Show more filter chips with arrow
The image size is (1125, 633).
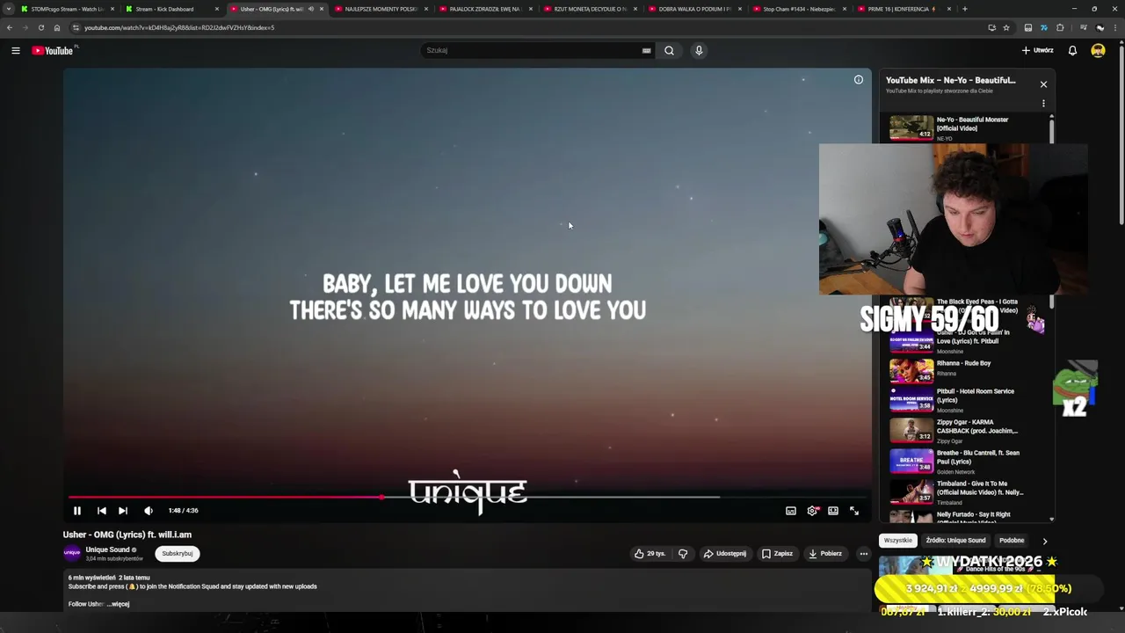pyautogui.click(x=1045, y=542)
